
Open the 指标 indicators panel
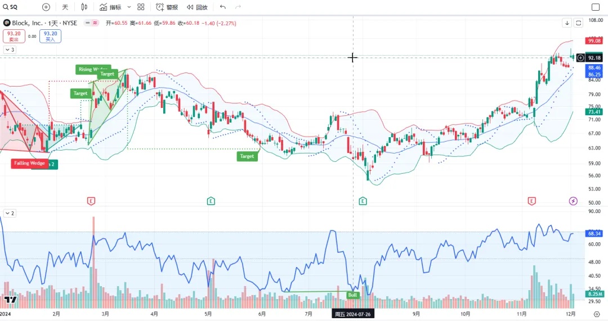click(x=110, y=7)
